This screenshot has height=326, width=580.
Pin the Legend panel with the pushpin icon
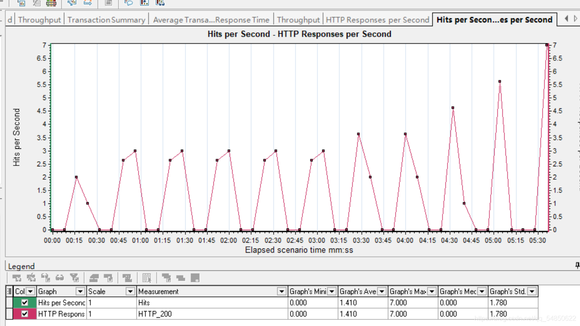click(577, 265)
